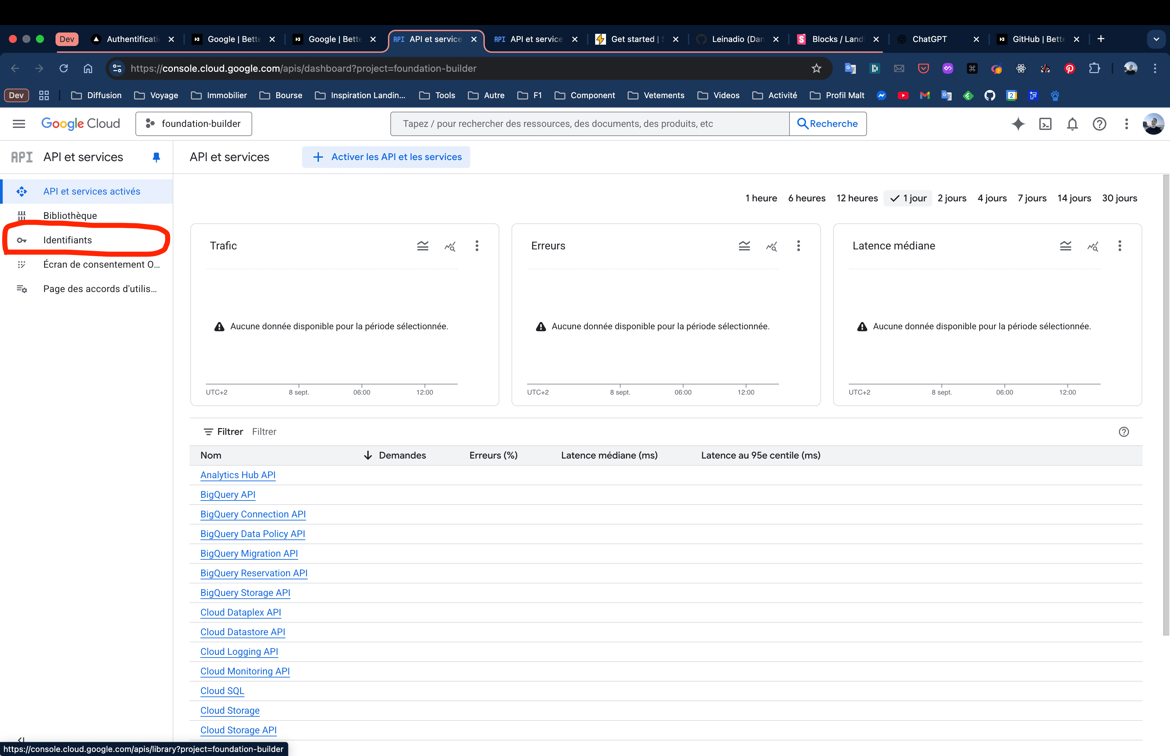Click the Gemini sparkle icon
The width and height of the screenshot is (1170, 756).
click(x=1018, y=124)
